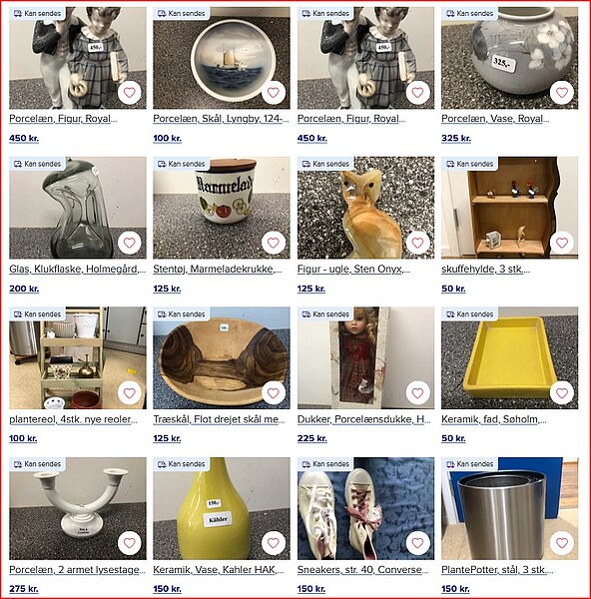Favorite the Lyngby porcelain bowl with heart icon
Viewport: 591px width, 599px height.
coord(274,93)
